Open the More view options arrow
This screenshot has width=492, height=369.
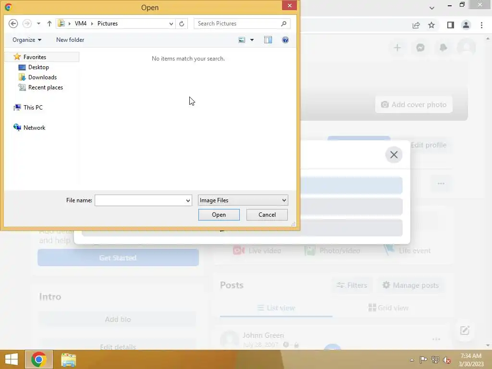[x=252, y=40]
